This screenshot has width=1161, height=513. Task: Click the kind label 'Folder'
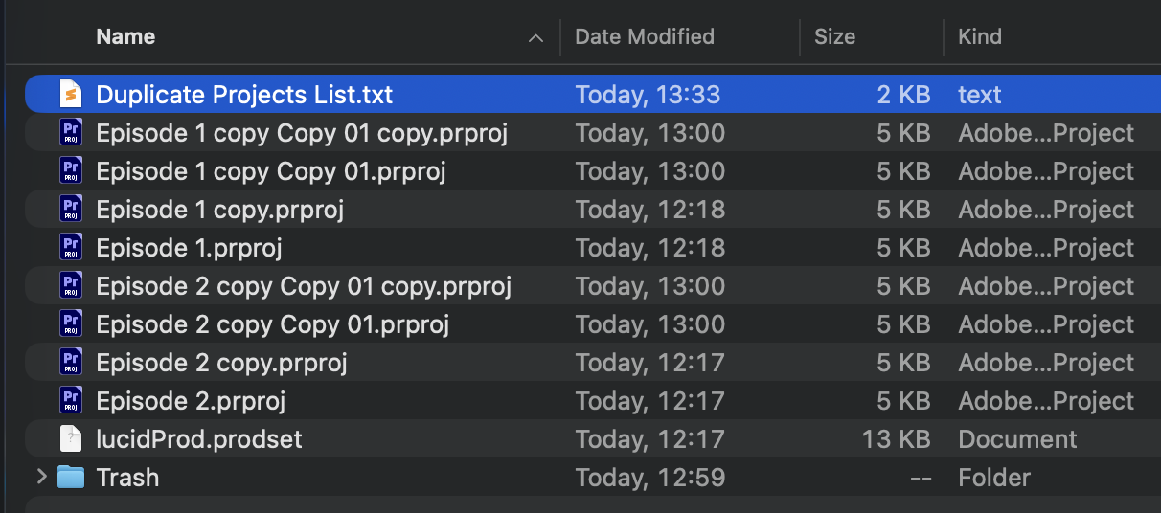point(994,478)
